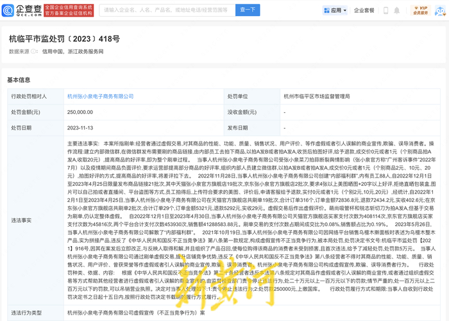
Task: Click the 查一下 search button
Action: point(247,10)
